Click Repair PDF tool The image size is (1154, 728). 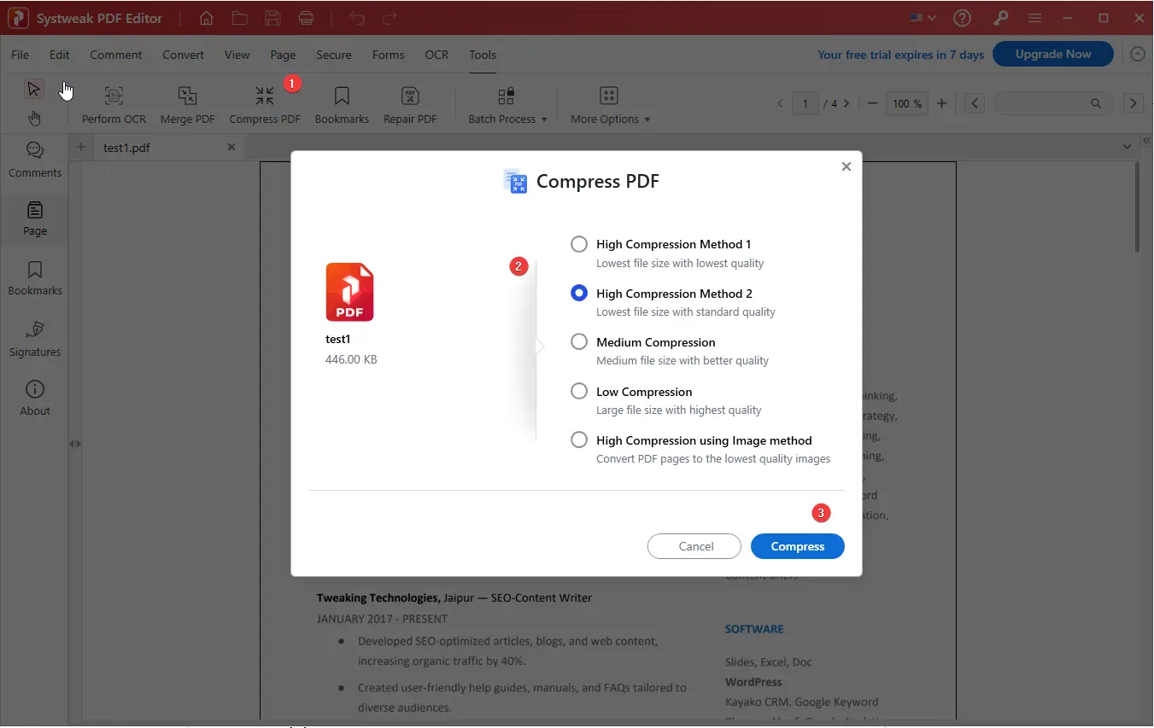point(410,106)
